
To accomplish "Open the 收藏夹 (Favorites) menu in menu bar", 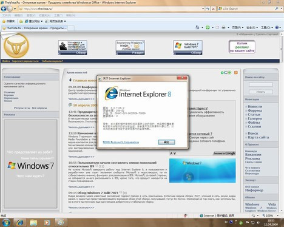I will 44,15.
